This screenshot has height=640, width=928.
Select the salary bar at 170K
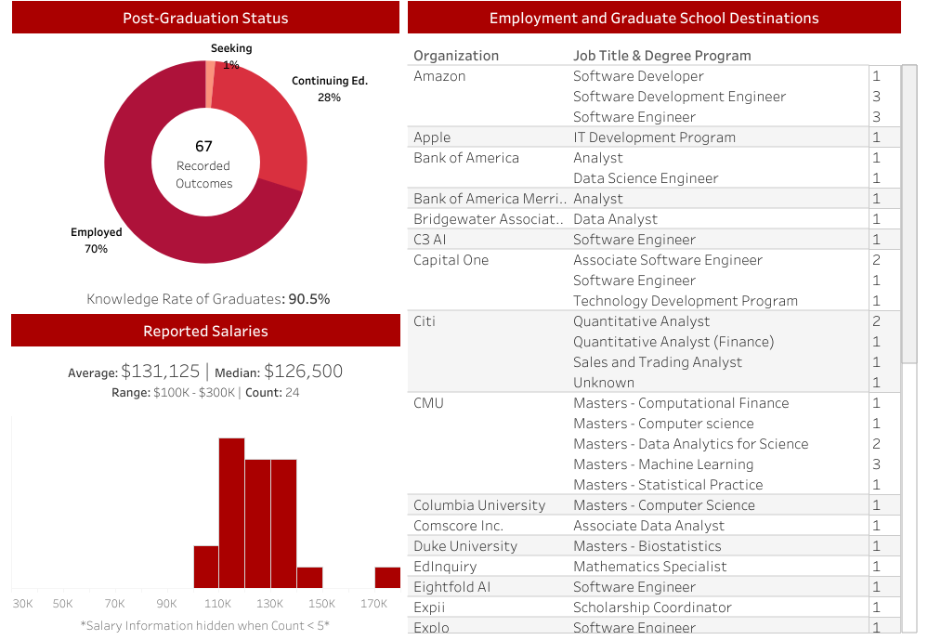tap(387, 577)
